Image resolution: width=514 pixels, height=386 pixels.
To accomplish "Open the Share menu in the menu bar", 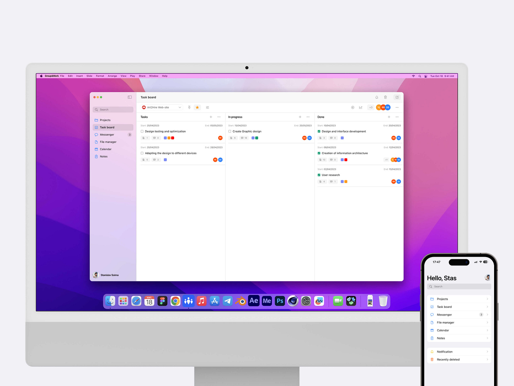I will point(142,76).
